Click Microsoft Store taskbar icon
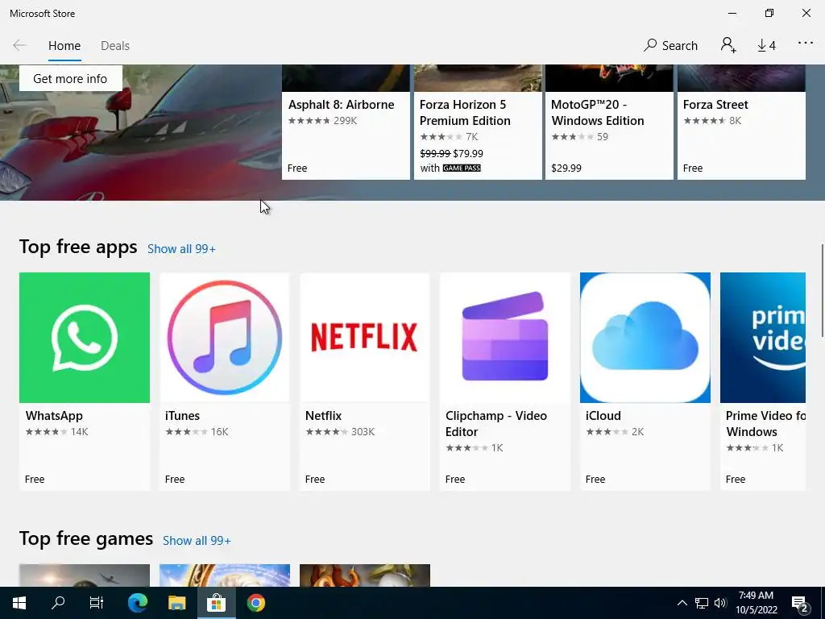The width and height of the screenshot is (825, 619). 216,603
